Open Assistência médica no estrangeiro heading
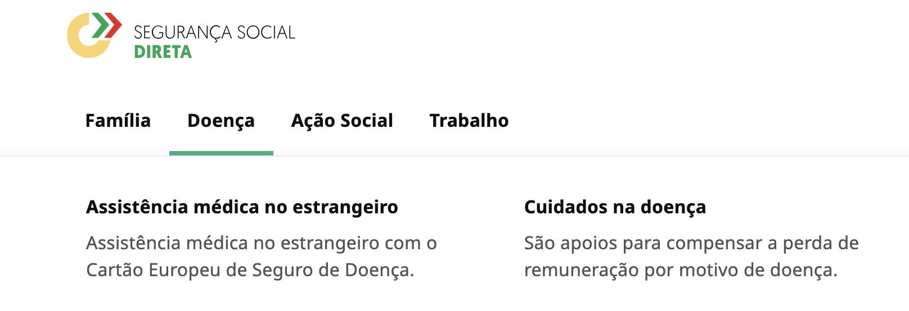909x311 pixels. [242, 207]
